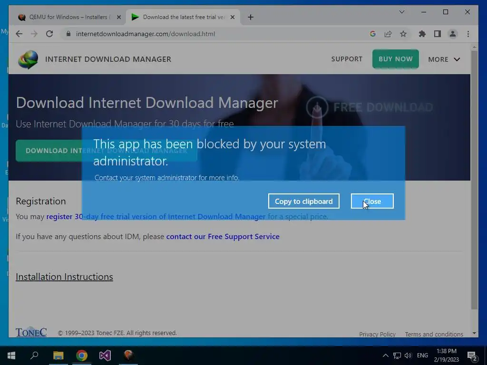This screenshot has width=487, height=365.
Task: Open a new tab
Action: click(251, 17)
